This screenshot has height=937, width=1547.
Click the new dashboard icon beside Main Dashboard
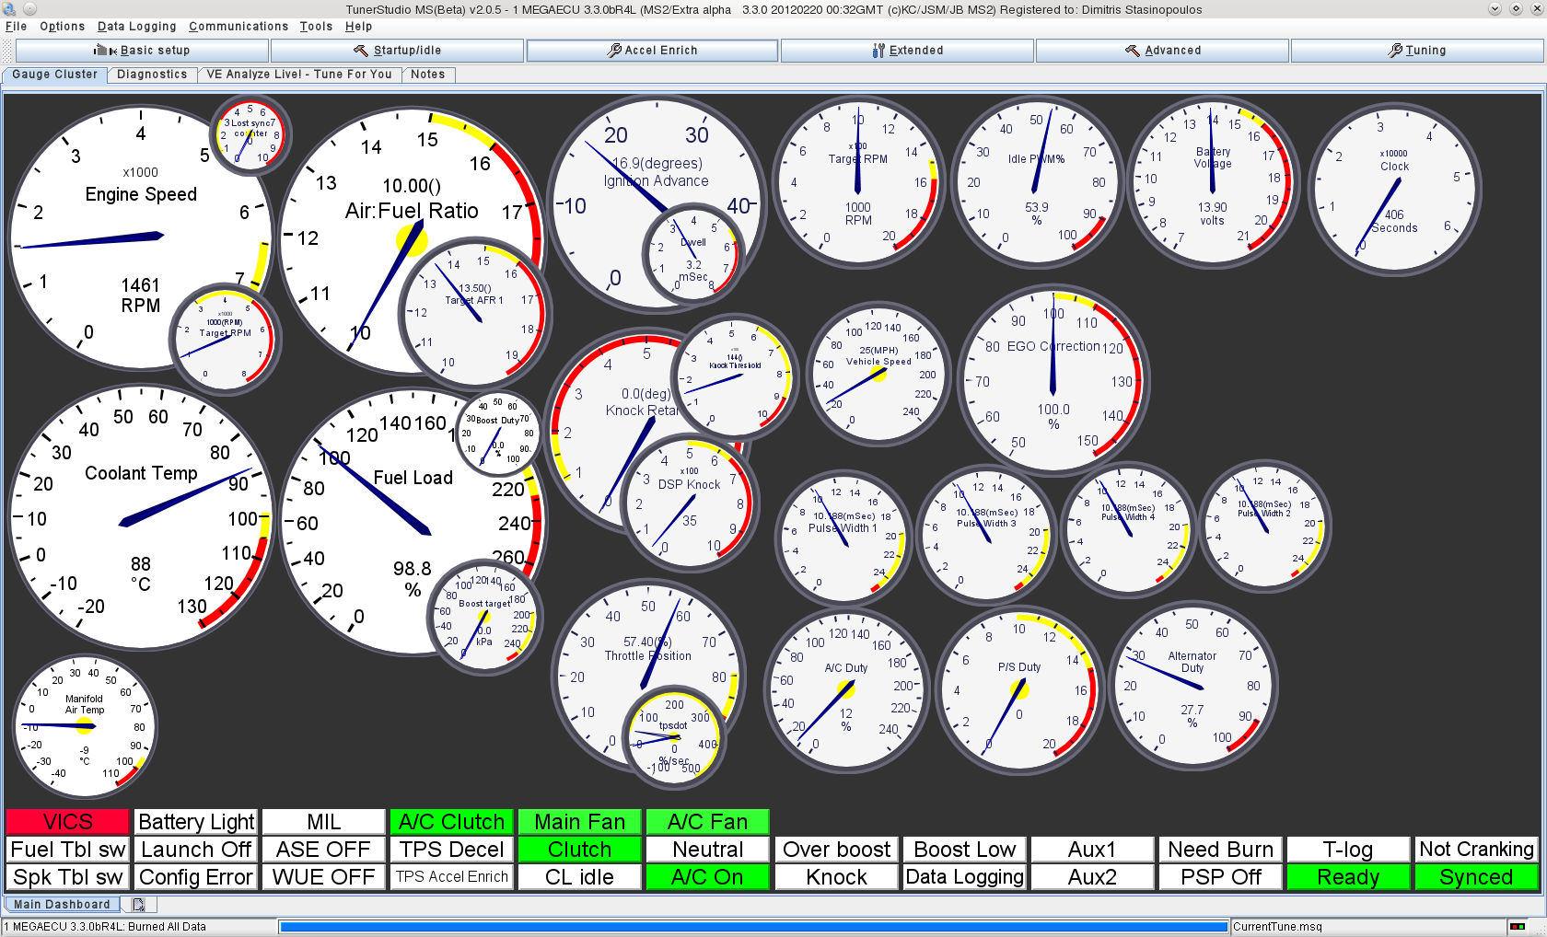pyautogui.click(x=138, y=904)
